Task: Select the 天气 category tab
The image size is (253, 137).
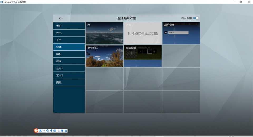Action: pos(69,33)
